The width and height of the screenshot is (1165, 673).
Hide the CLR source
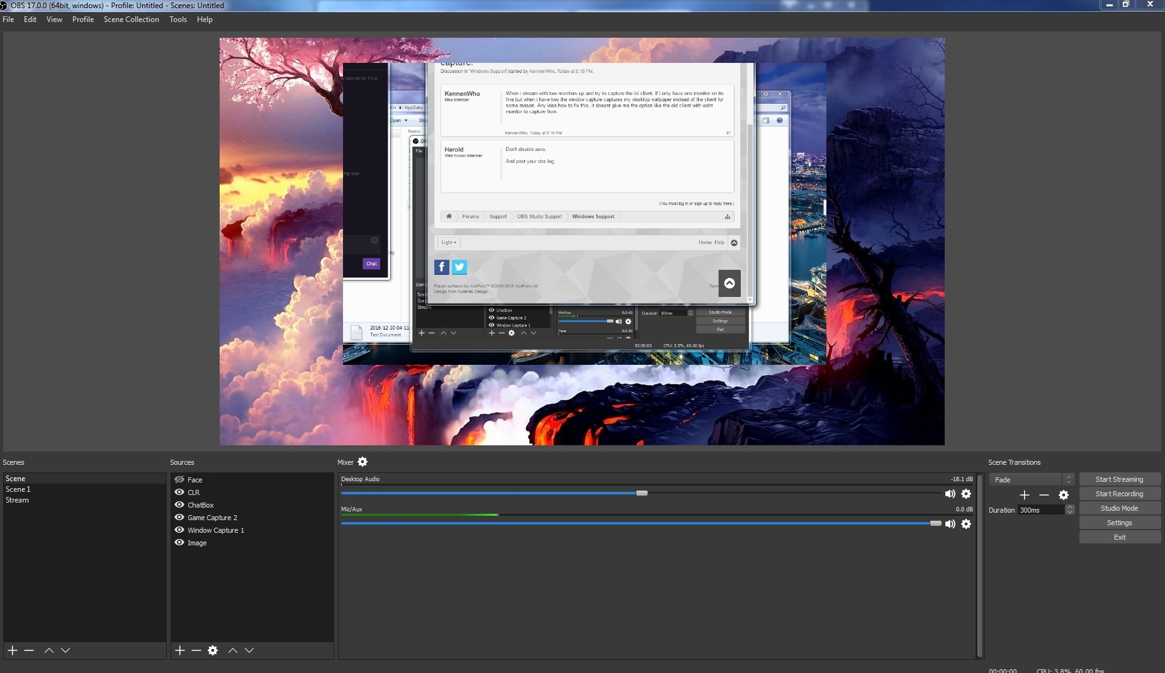point(179,492)
